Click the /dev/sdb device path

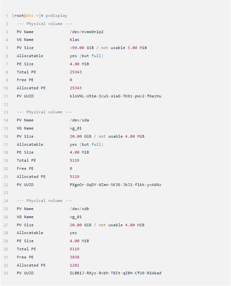pyautogui.click(x=79, y=209)
